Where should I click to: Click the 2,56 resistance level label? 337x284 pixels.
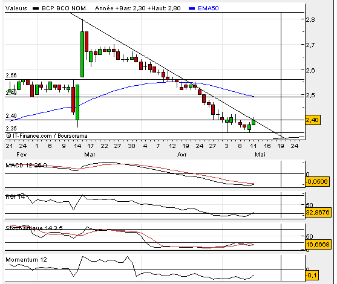[11, 76]
